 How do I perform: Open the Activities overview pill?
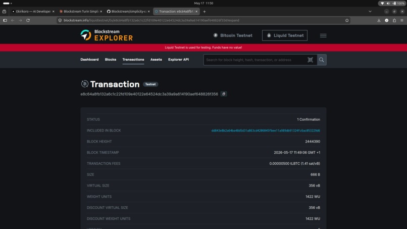tap(7, 4)
